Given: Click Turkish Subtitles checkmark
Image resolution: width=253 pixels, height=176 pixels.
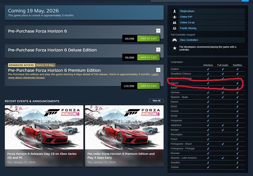Looking at the screenshot, I should pyautogui.click(x=237, y=167).
